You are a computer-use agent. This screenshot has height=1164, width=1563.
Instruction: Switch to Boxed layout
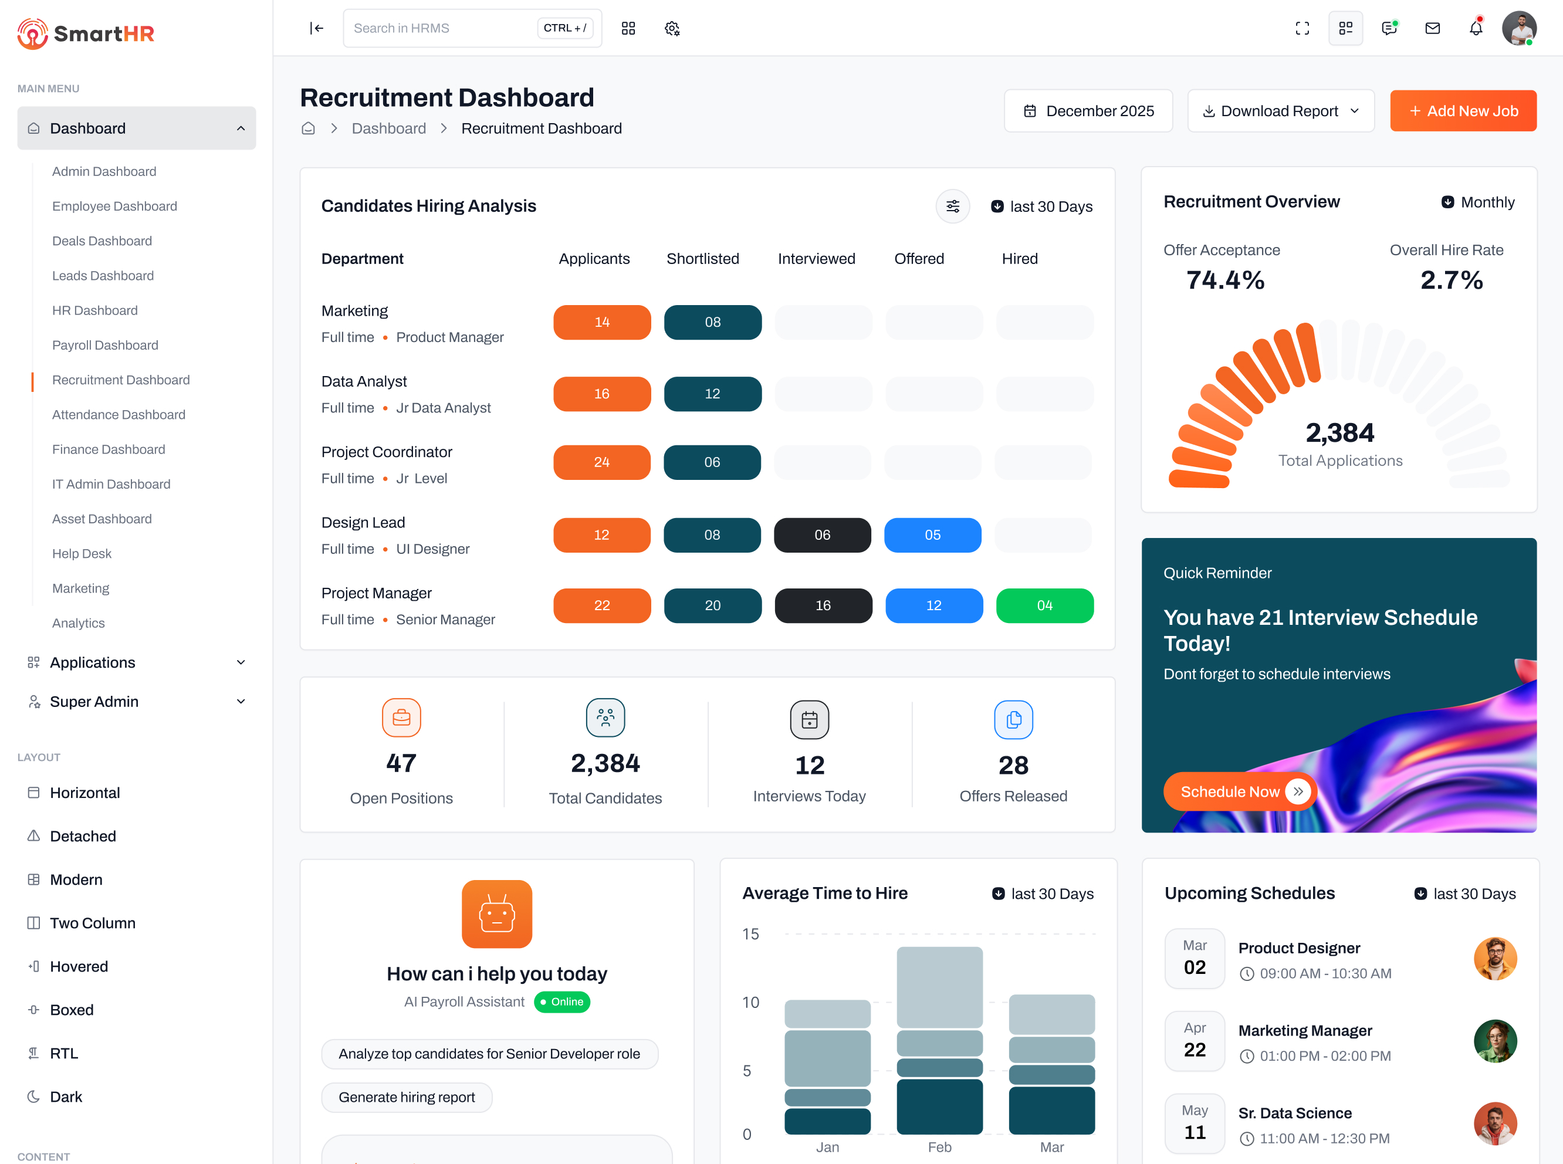point(71,1009)
